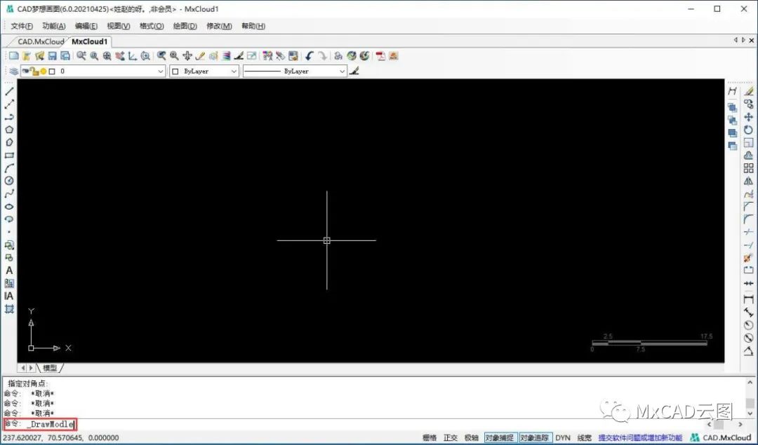The image size is (758, 445).
Task: Select the Polygon tool in left toolbar
Action: 9,130
